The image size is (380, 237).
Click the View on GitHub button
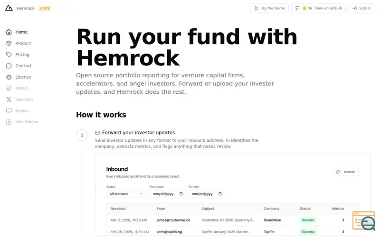pos(318,8)
